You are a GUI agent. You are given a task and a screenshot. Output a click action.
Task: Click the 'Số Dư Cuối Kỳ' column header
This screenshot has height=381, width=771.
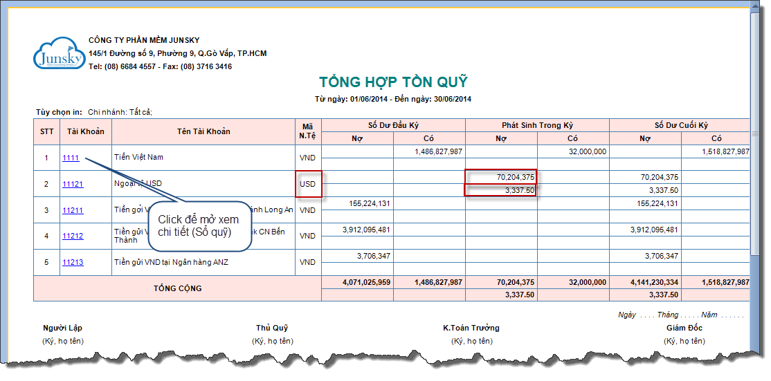[x=681, y=125]
